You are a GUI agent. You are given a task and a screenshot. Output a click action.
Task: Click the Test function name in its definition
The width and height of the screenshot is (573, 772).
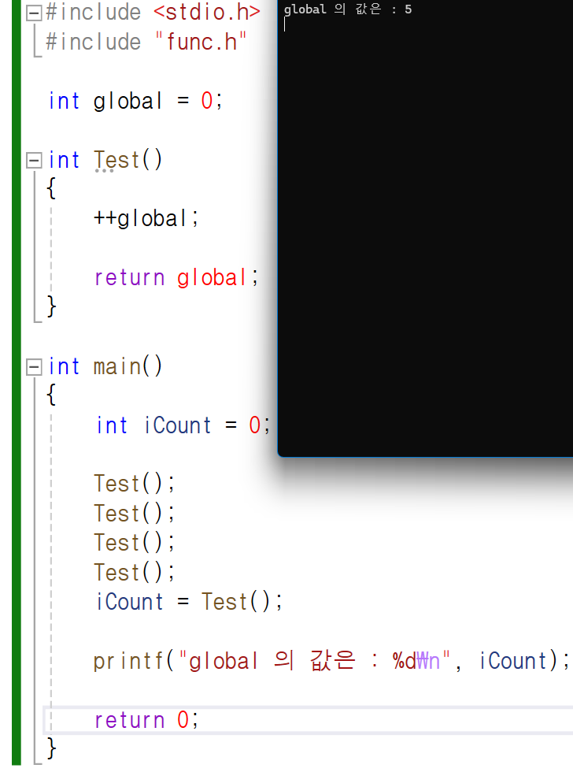[x=116, y=160]
